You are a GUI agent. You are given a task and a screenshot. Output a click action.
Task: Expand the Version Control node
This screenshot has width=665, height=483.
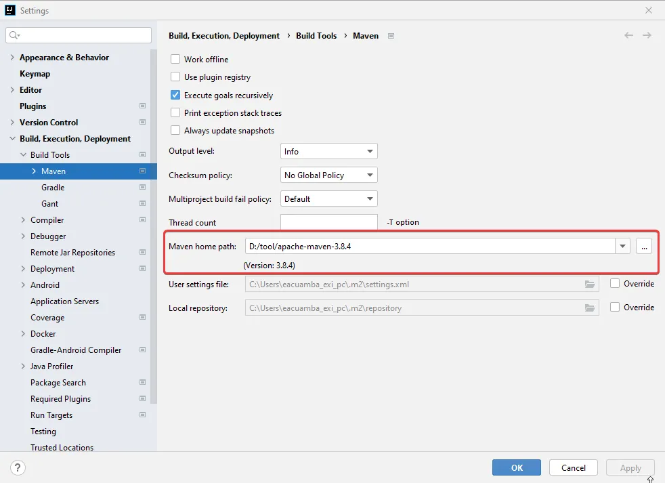point(12,122)
